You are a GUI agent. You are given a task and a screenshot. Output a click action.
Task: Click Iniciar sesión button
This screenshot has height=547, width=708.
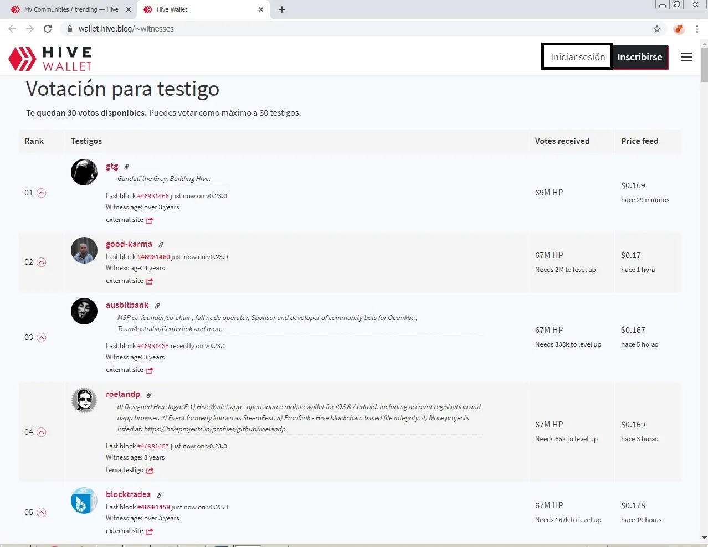[x=577, y=56]
